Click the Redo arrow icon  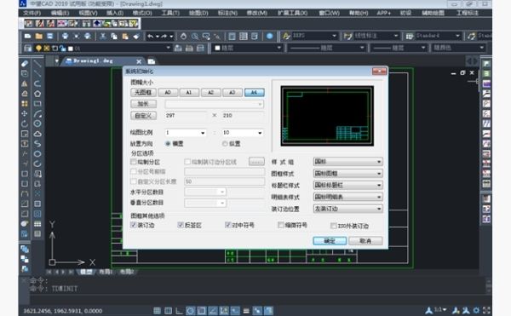tap(164, 36)
